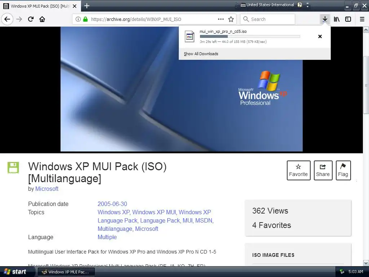Click scrollbar down arrow
The width and height of the screenshot is (369, 277).
[x=366, y=263]
